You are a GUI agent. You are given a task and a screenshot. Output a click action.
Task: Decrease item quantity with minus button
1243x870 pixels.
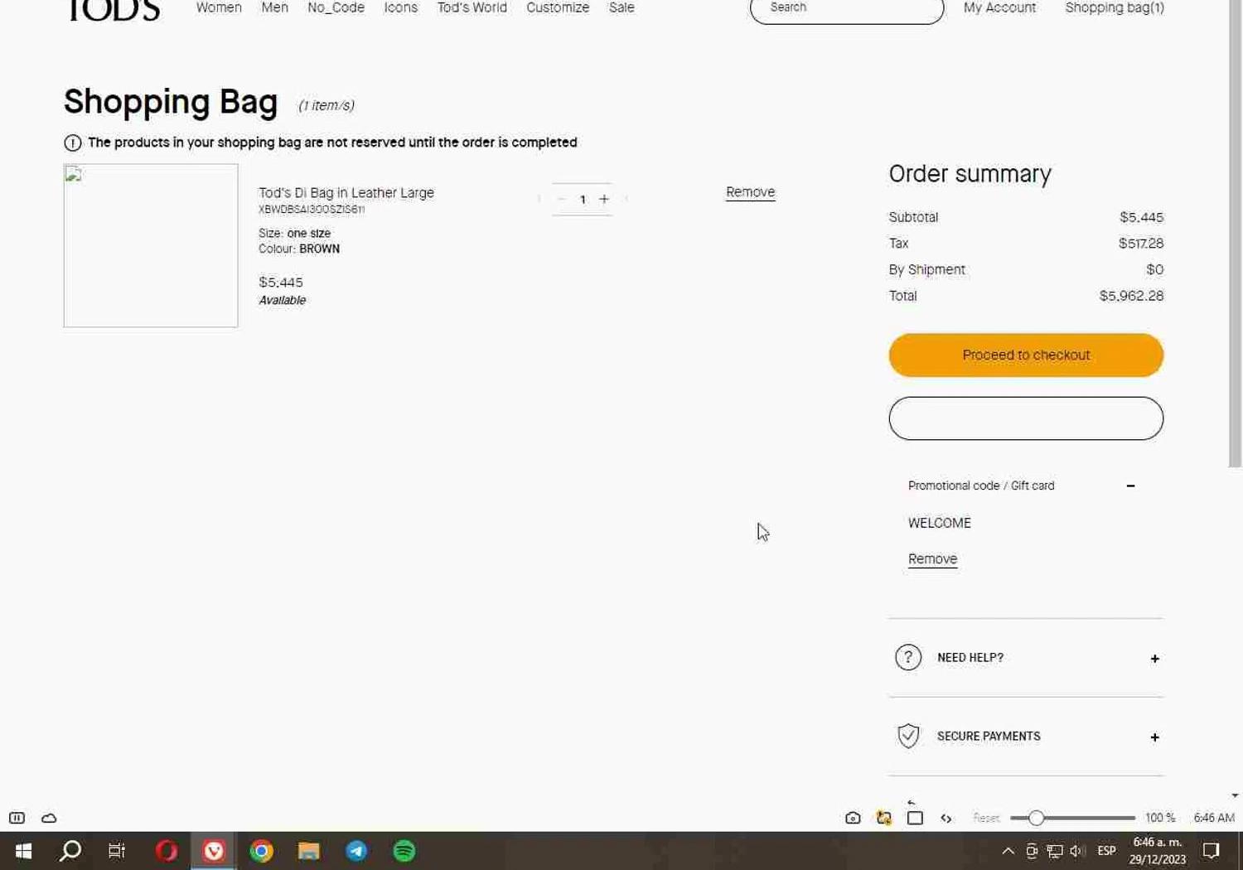(x=561, y=199)
